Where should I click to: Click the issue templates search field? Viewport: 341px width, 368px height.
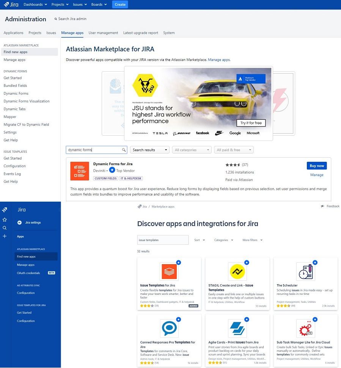(163, 240)
